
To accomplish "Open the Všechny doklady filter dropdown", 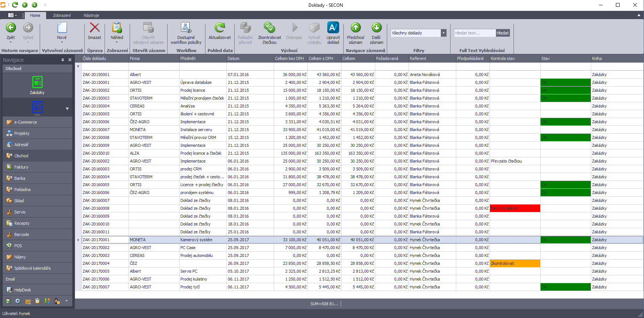I will [443, 33].
